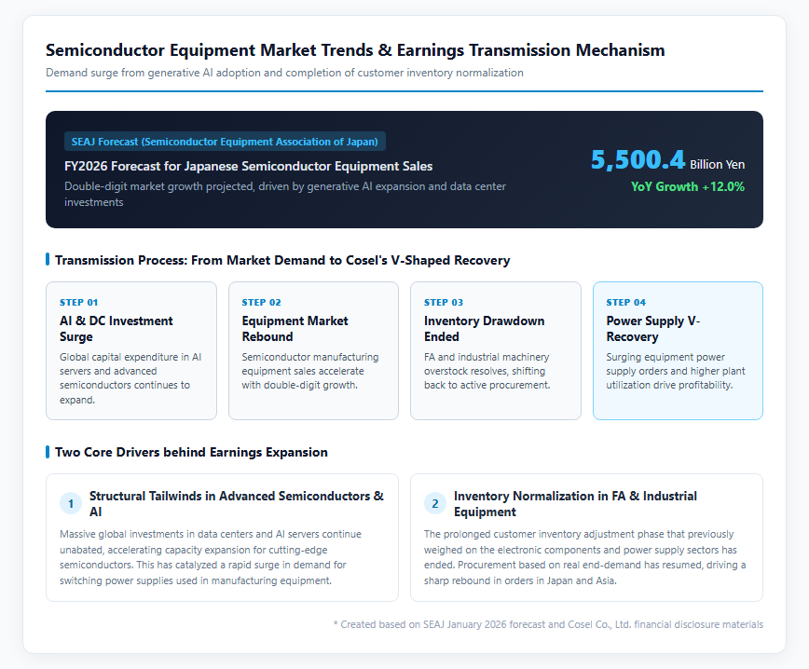Image resolution: width=809 pixels, height=669 pixels.
Task: Click the "FY2026 Forecast for Japanese Semiconductor Equipment Sales" heading
Action: click(248, 166)
